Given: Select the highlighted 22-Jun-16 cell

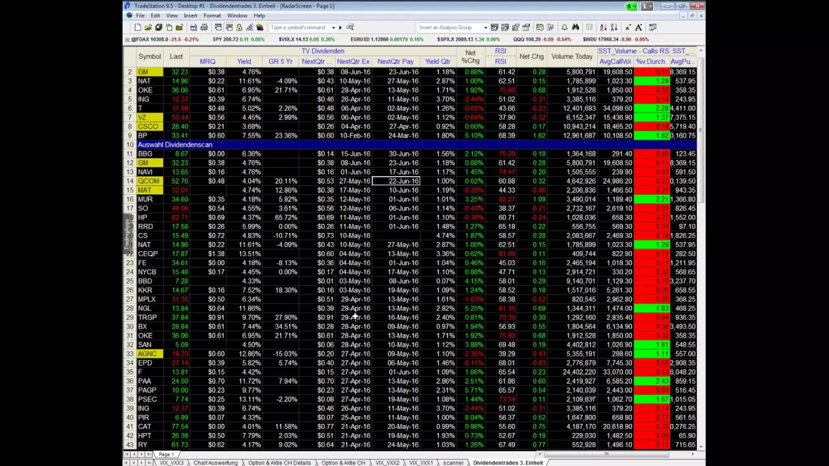Looking at the screenshot, I should [396, 181].
